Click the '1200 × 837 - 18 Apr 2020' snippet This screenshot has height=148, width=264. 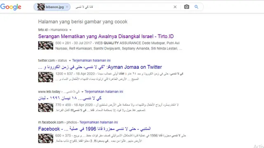coord(75,74)
